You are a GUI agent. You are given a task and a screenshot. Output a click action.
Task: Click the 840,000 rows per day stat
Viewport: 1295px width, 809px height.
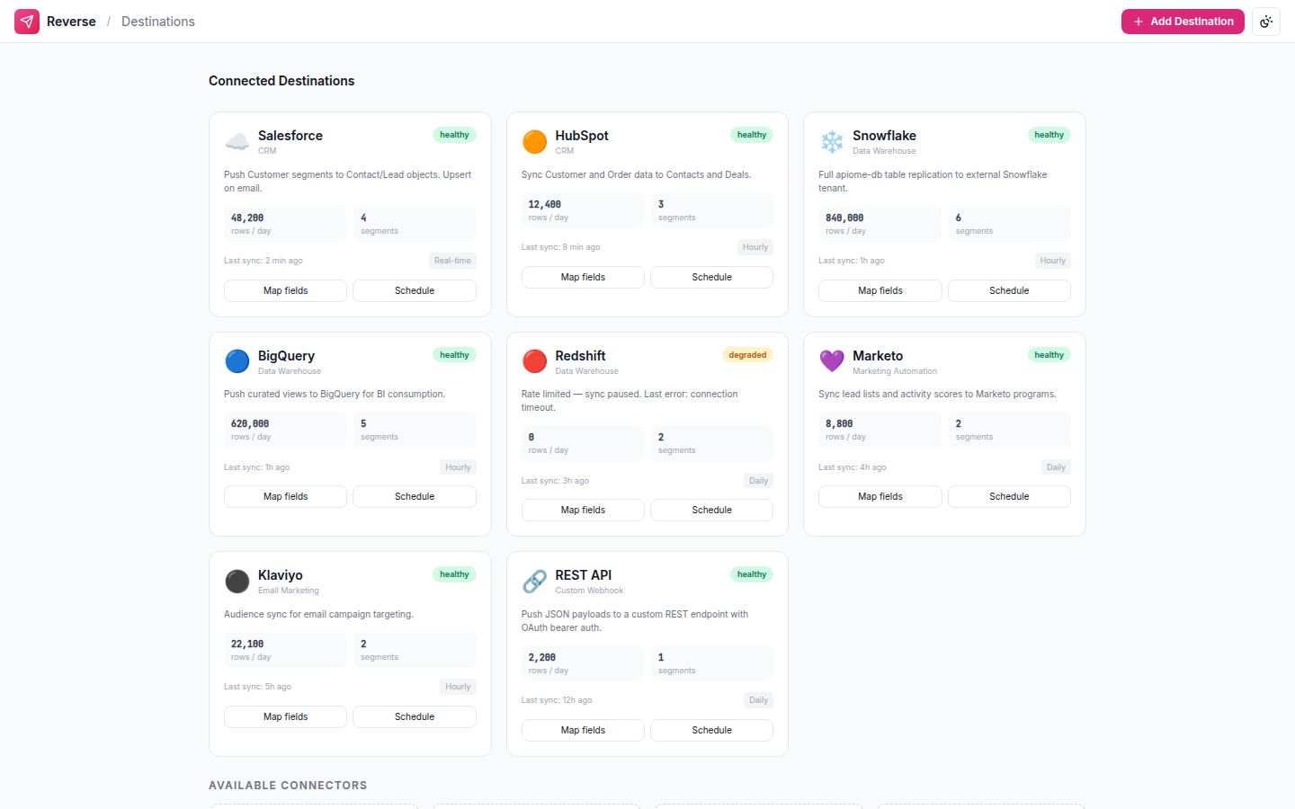point(880,224)
